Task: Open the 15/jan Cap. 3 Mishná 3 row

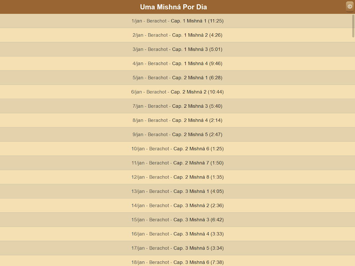Action: 178,220
